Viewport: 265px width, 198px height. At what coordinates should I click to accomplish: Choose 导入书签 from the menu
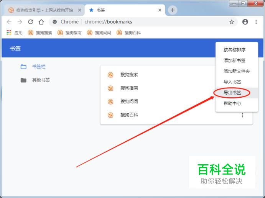237,82
